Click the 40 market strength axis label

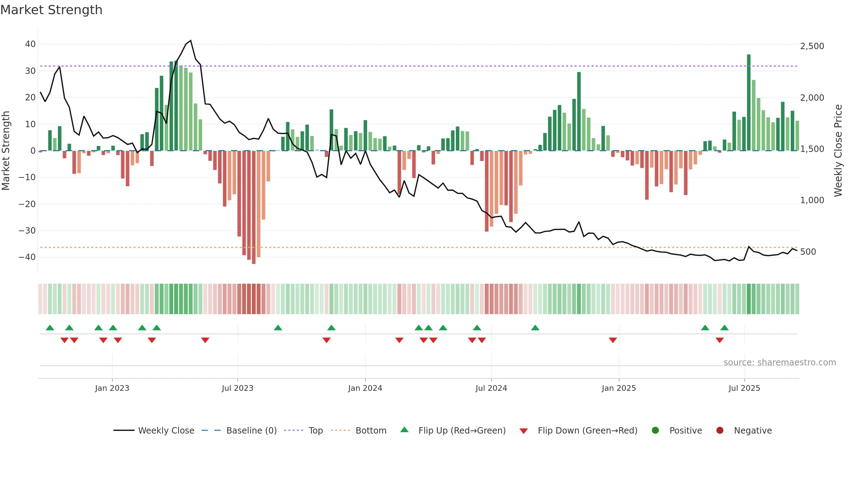tap(30, 44)
